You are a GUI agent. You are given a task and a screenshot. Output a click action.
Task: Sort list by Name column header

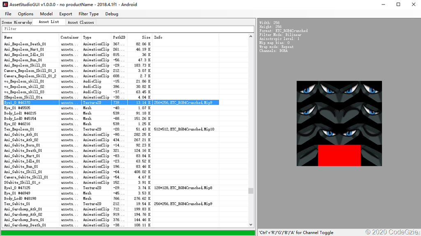coord(30,37)
